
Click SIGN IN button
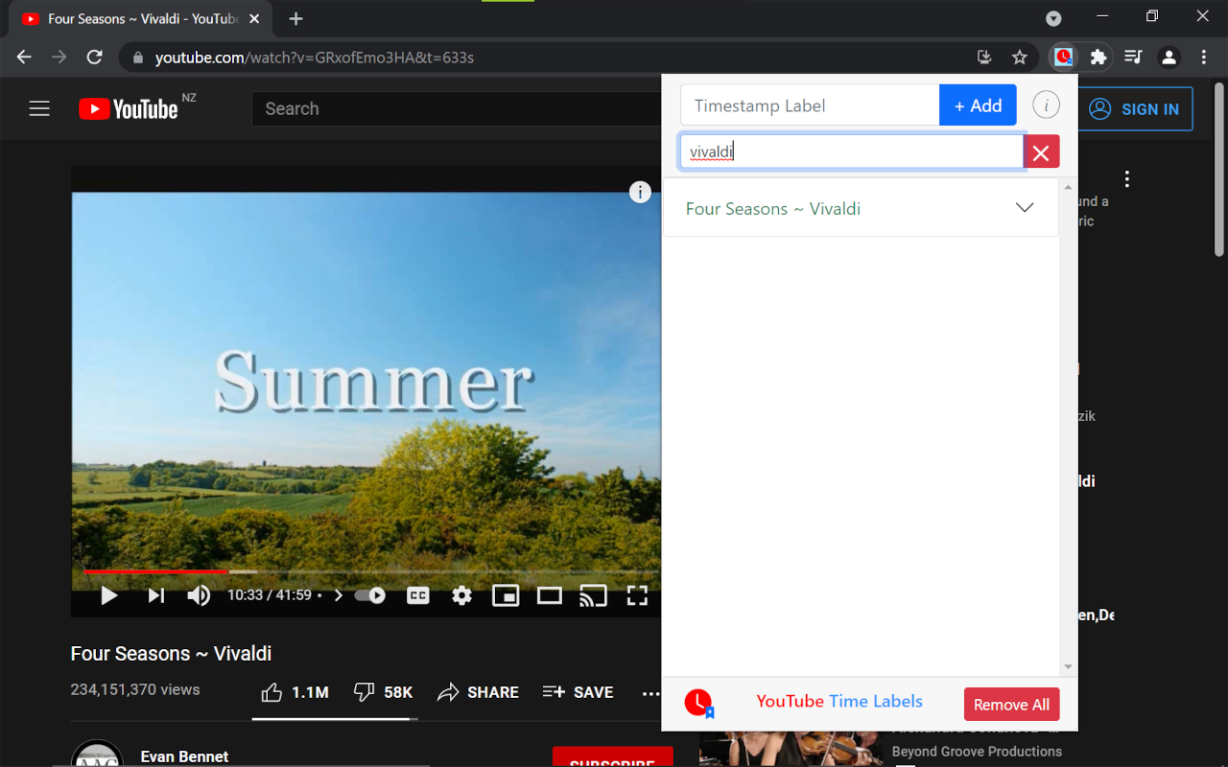(x=1135, y=109)
